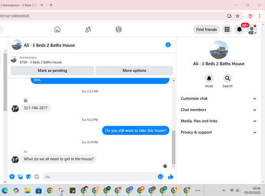Click Ali's avatar beside the last message
The height and width of the screenshot is (196, 265).
pos(15,159)
